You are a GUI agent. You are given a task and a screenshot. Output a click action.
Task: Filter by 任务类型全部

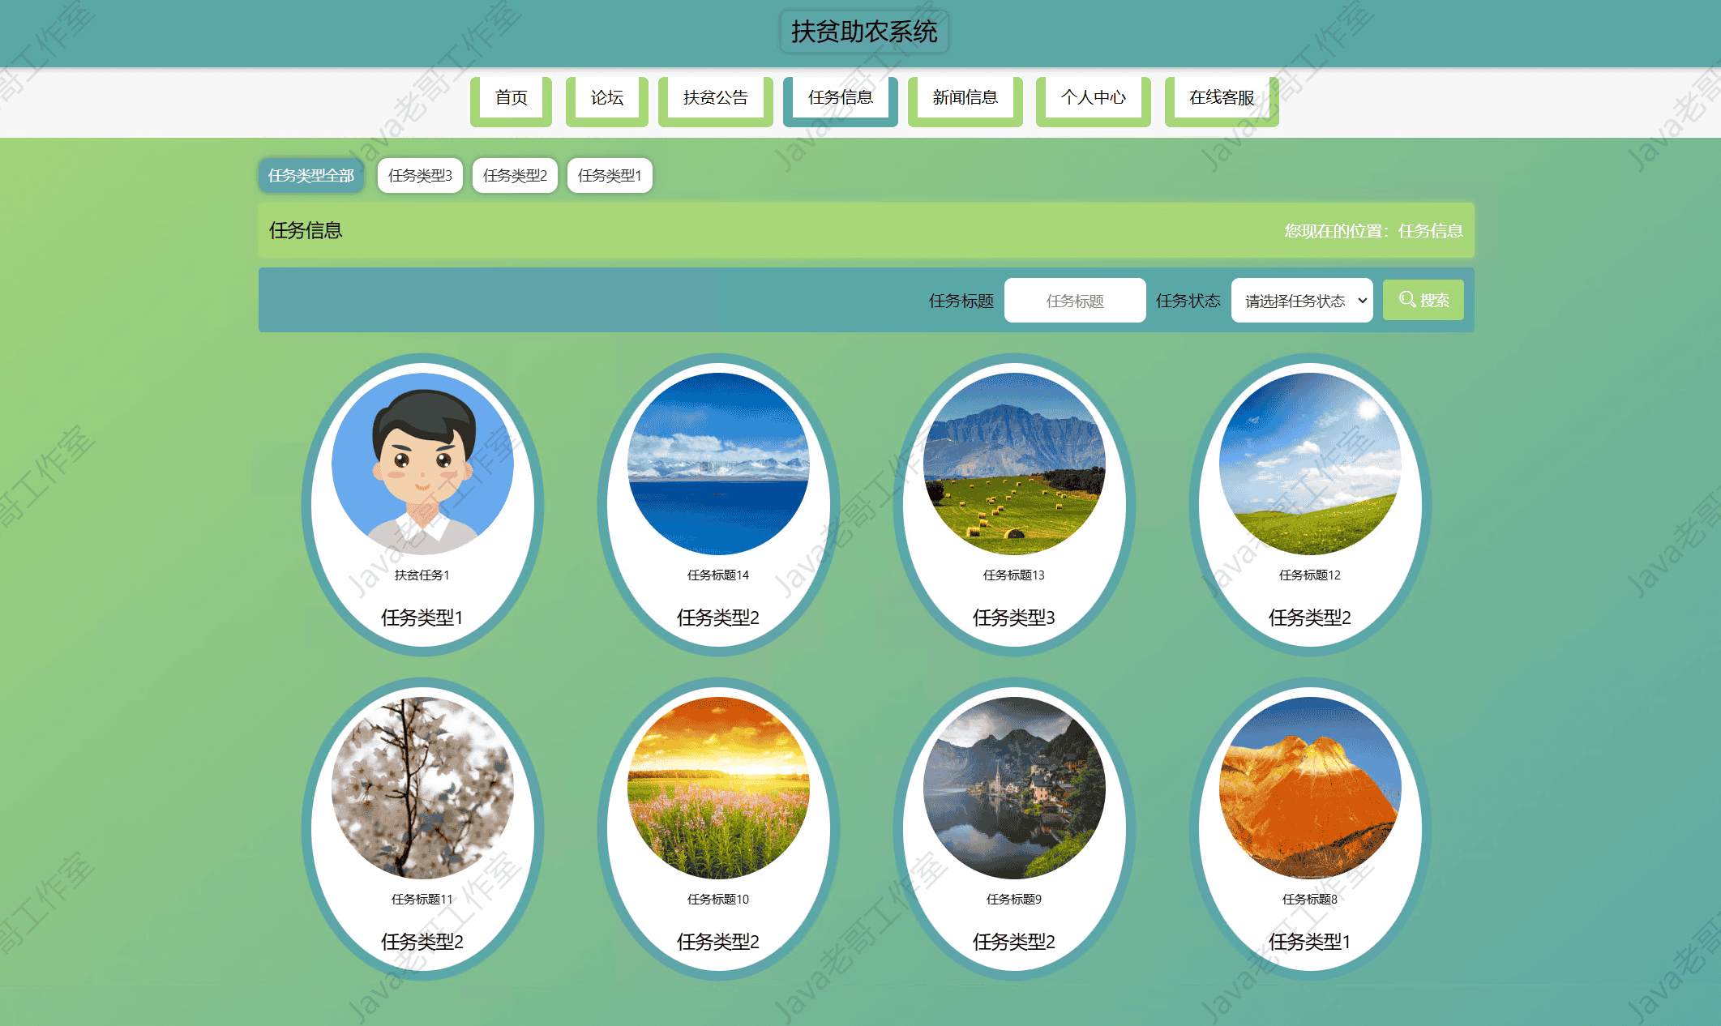click(311, 175)
